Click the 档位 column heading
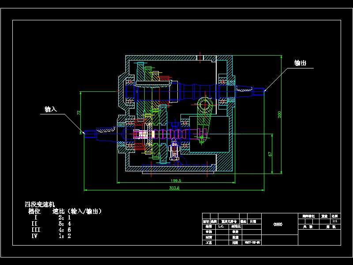353x265 pixels. [34, 211]
